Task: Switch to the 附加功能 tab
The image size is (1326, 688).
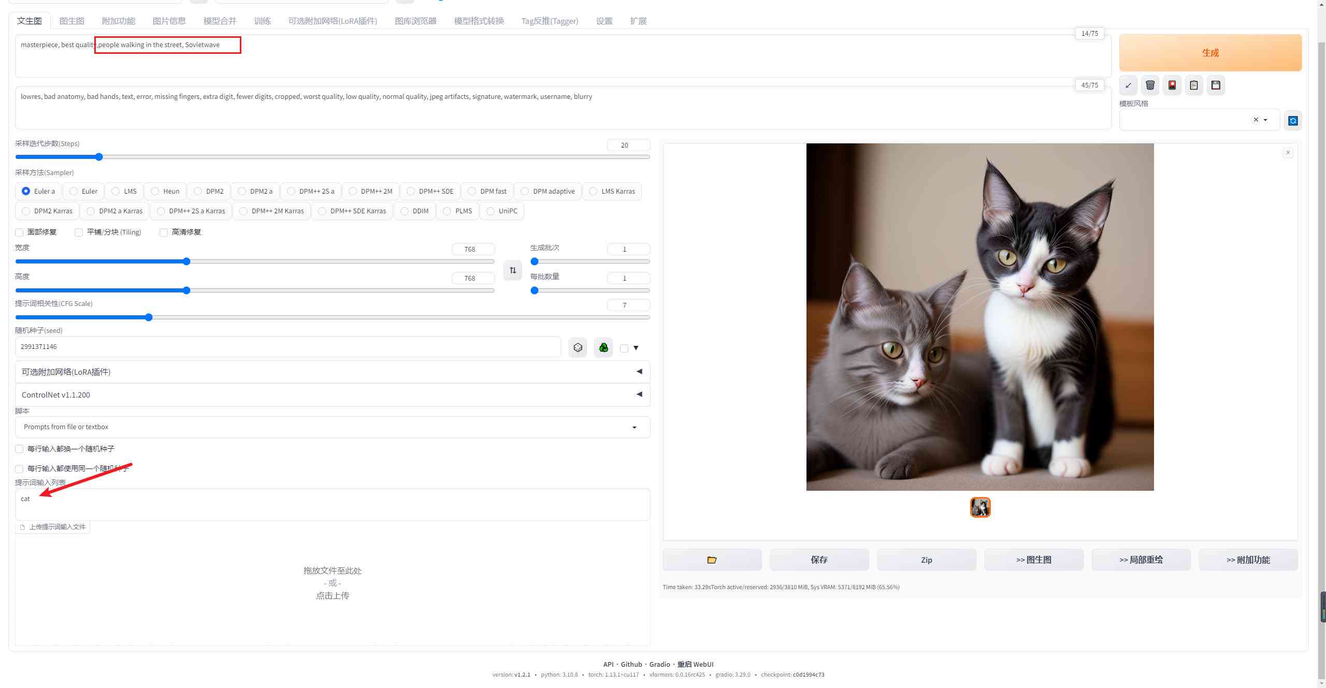Action: click(x=119, y=21)
